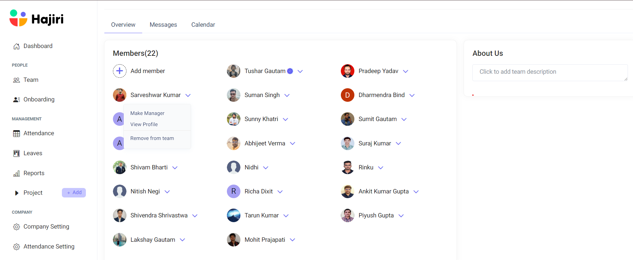Expand Suman Singh's member options chevron
633x260 pixels.
(x=287, y=95)
